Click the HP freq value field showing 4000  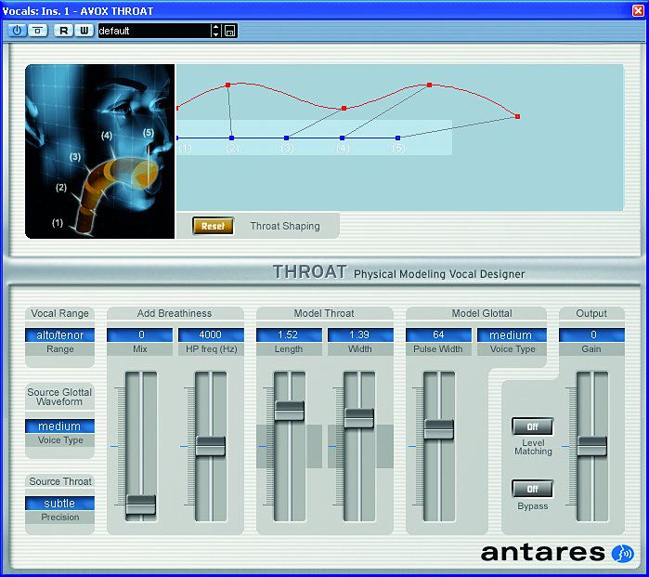click(x=211, y=334)
